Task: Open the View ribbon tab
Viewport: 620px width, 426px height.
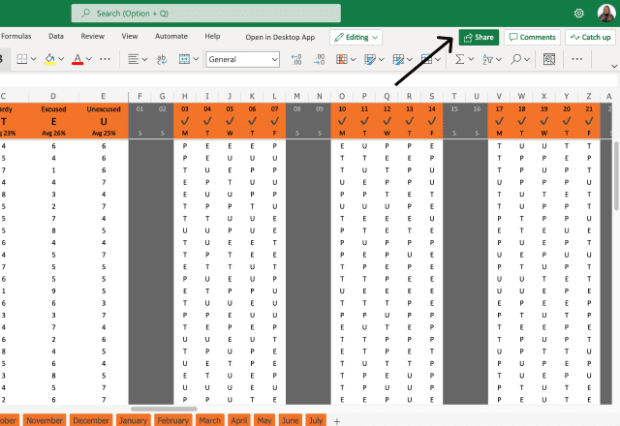Action: [130, 36]
